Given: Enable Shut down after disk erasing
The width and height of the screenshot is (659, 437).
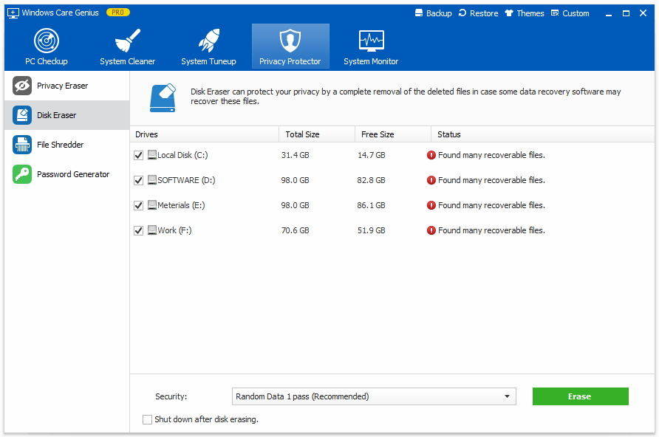Looking at the screenshot, I should (147, 419).
